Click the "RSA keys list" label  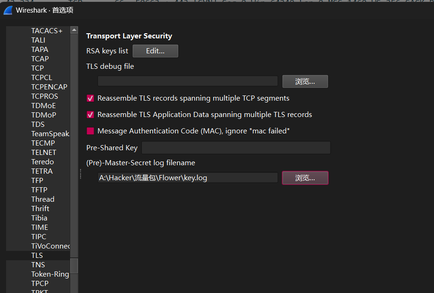coord(107,51)
